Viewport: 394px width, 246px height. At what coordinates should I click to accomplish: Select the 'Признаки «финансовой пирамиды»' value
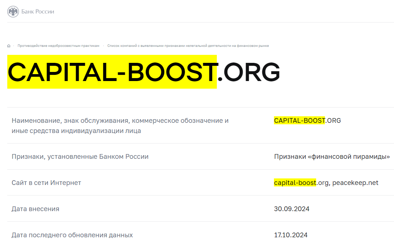332,157
